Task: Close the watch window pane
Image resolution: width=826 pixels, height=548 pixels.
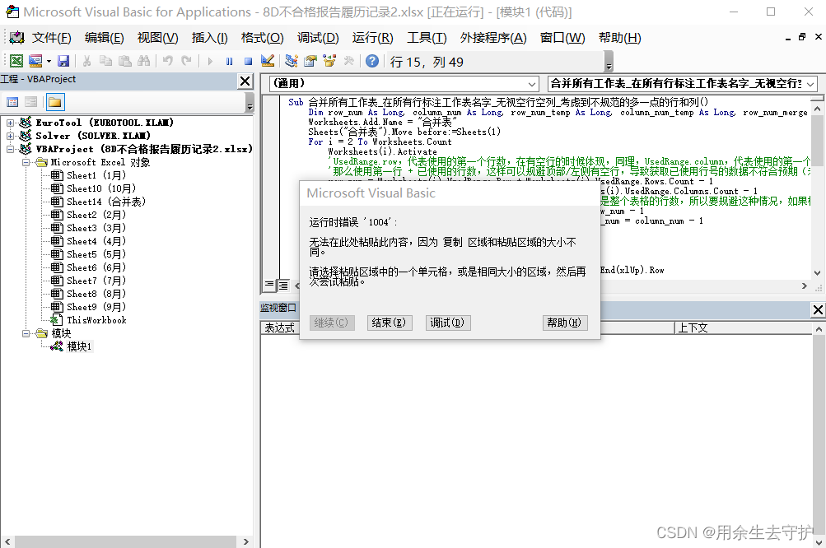Action: 818,310
